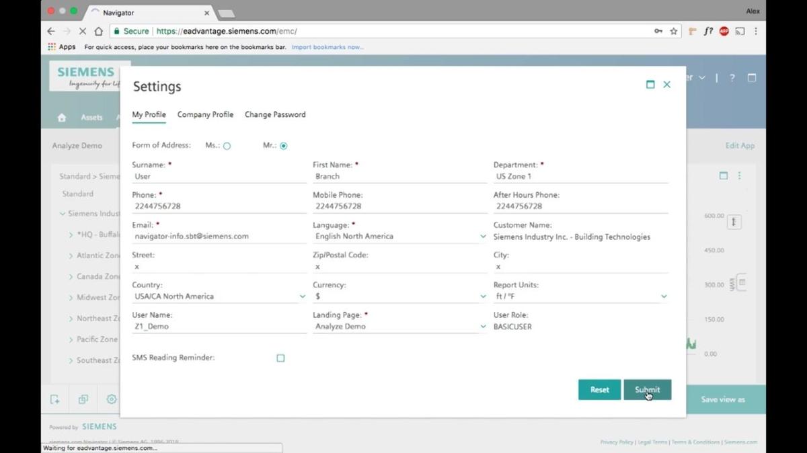Viewport: 807px width, 453px height.
Task: Stop loading the page
Action: tap(83, 31)
